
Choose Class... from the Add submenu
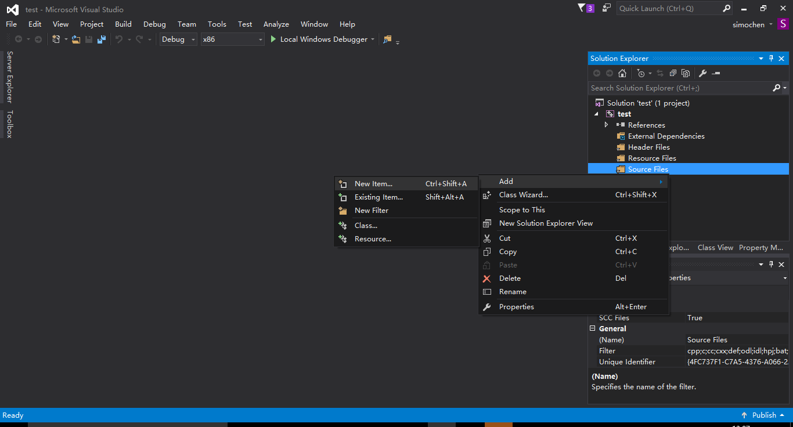point(406,226)
